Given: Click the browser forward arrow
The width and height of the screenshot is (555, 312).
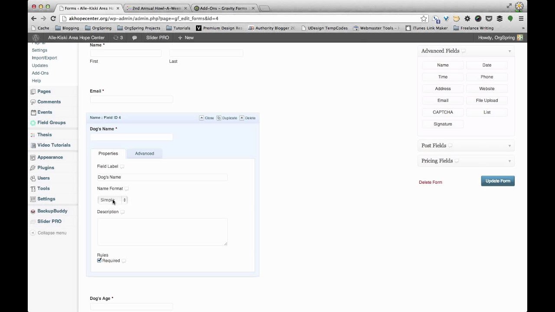Looking at the screenshot, I should tap(43, 19).
